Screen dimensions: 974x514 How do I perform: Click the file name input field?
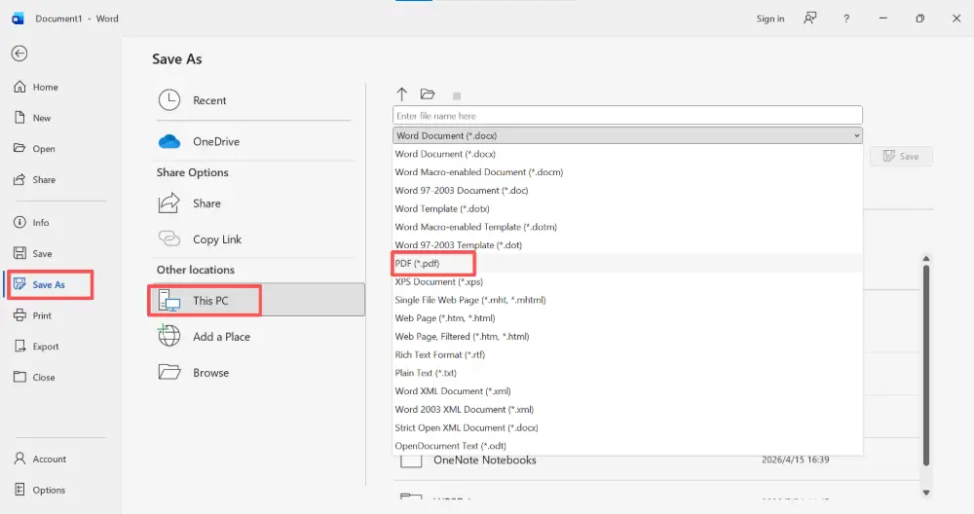[627, 116]
